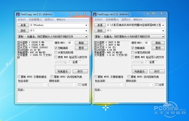Viewport: 189px width, 121px height.
Task: Enable 计算完成时间 in right window
Action: (x=133, y=52)
